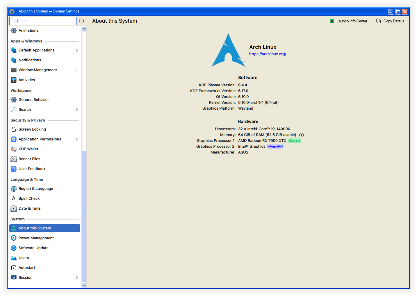417x296 pixels.
Task: Select the KDE Wallet entry
Action: pos(45,149)
